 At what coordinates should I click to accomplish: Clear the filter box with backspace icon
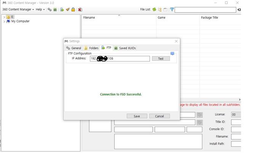click(239, 10)
